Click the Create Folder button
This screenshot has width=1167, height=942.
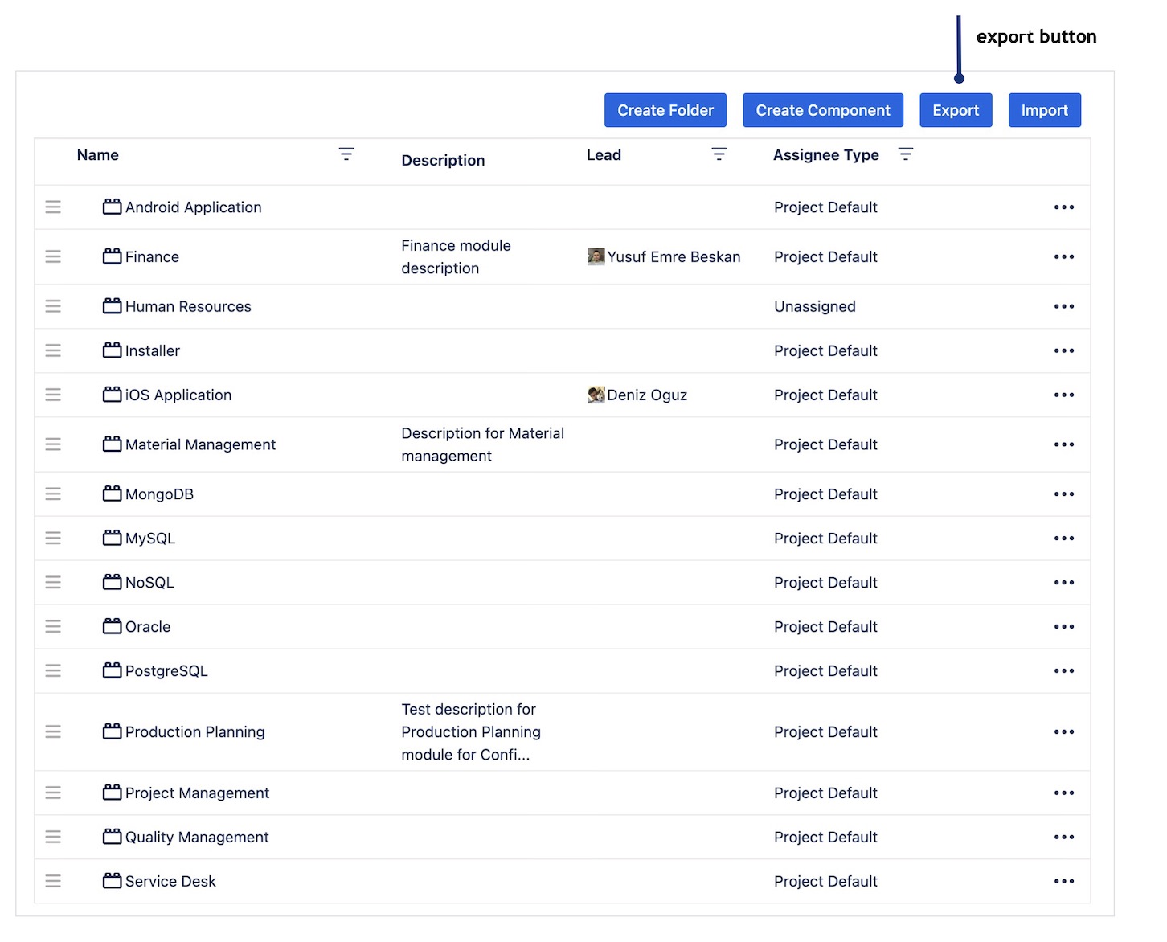665,110
